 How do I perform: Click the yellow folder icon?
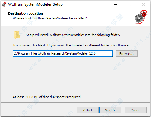click(x=17, y=35)
